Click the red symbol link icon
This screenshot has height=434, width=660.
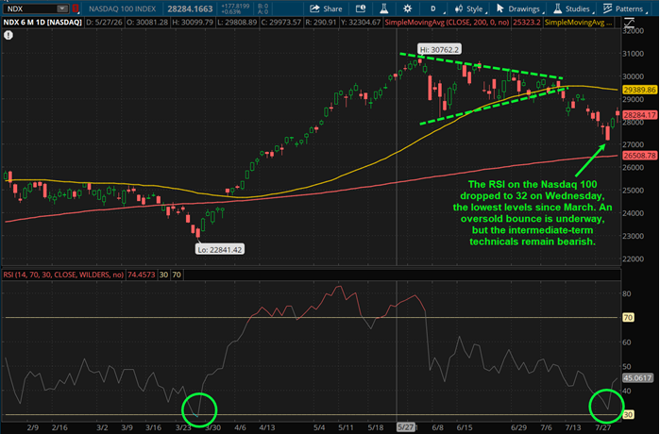click(x=76, y=8)
